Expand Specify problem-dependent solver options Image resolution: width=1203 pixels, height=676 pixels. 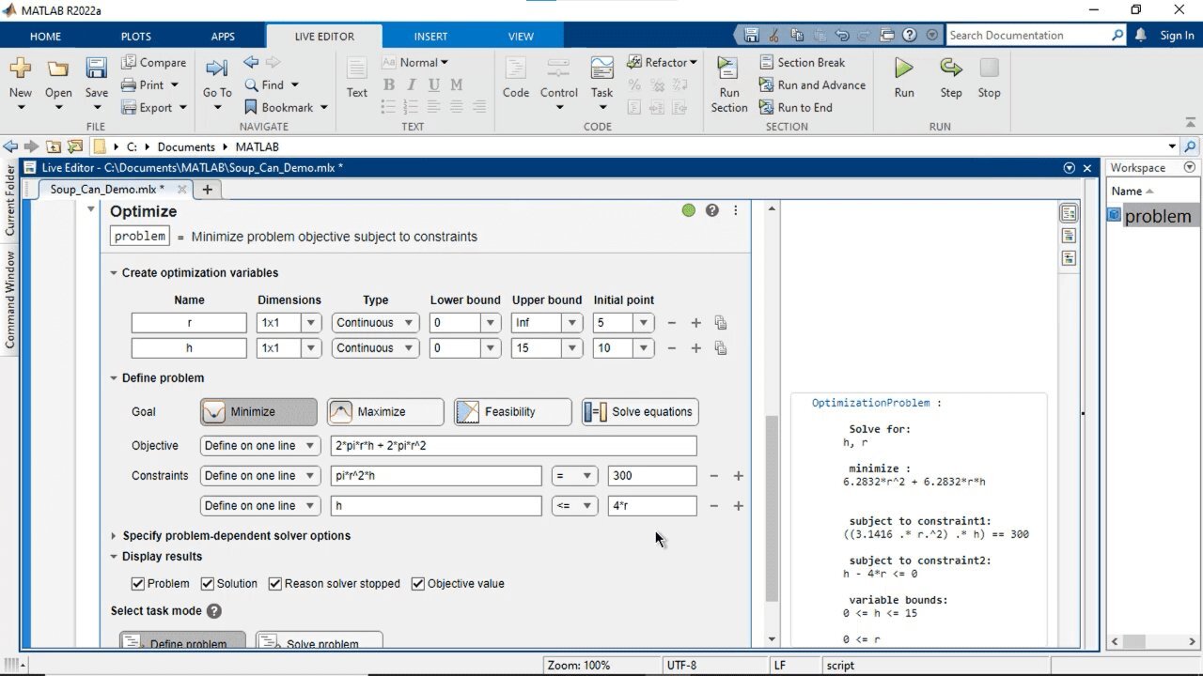(x=115, y=536)
